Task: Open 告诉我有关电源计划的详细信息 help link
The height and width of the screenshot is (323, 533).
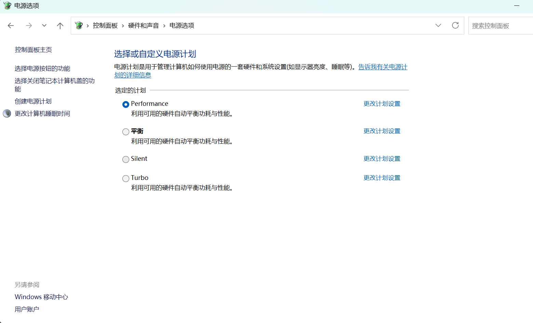Action: (x=383, y=67)
